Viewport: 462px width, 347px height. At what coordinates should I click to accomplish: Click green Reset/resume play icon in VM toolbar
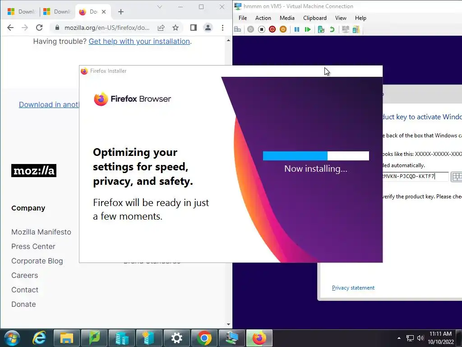308,29
